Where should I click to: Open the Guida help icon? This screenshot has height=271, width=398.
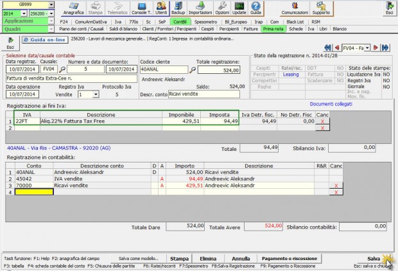coord(255,8)
